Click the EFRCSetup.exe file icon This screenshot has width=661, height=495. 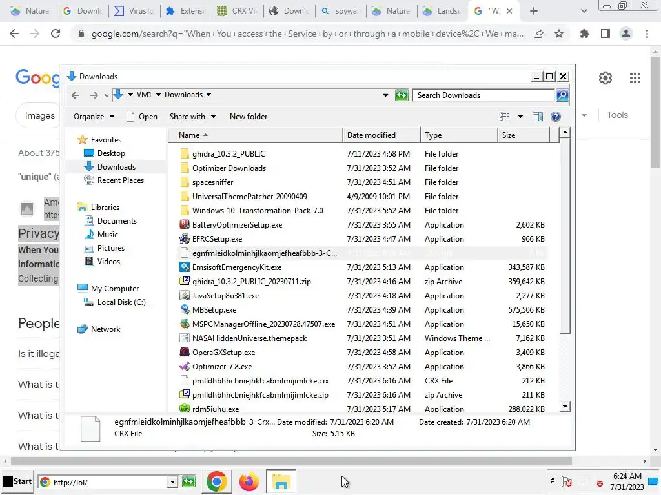tap(184, 239)
